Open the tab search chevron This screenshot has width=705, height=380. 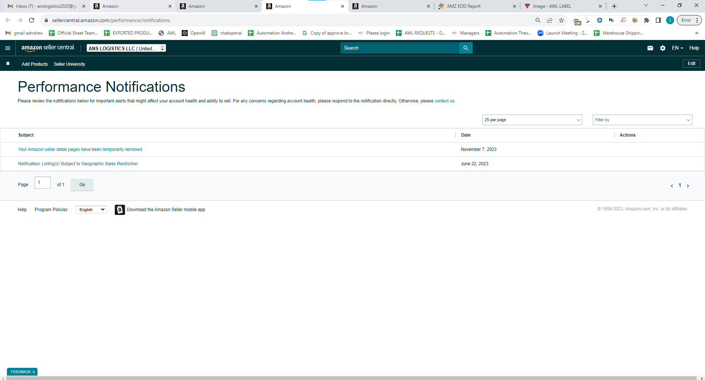pyautogui.click(x=646, y=6)
